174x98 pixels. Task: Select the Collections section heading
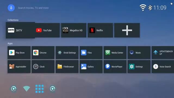coord(13,20)
